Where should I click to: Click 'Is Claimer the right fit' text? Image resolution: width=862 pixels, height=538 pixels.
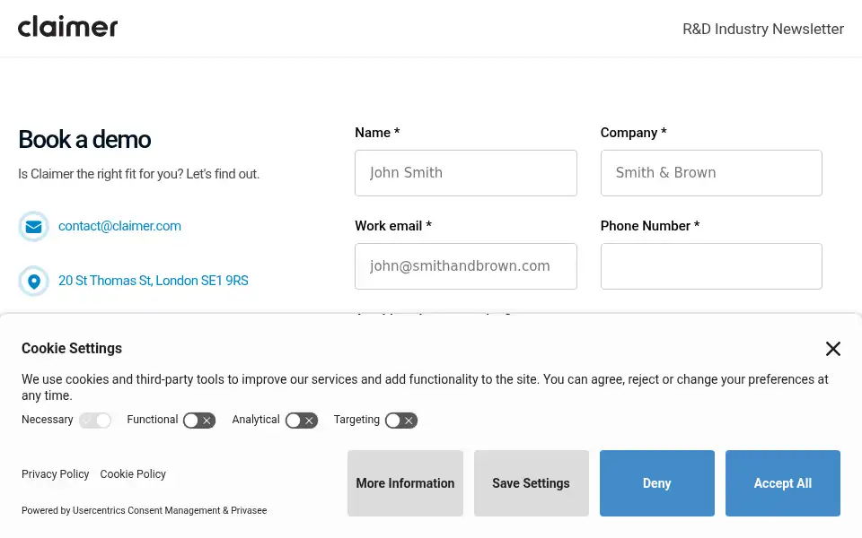point(138,174)
